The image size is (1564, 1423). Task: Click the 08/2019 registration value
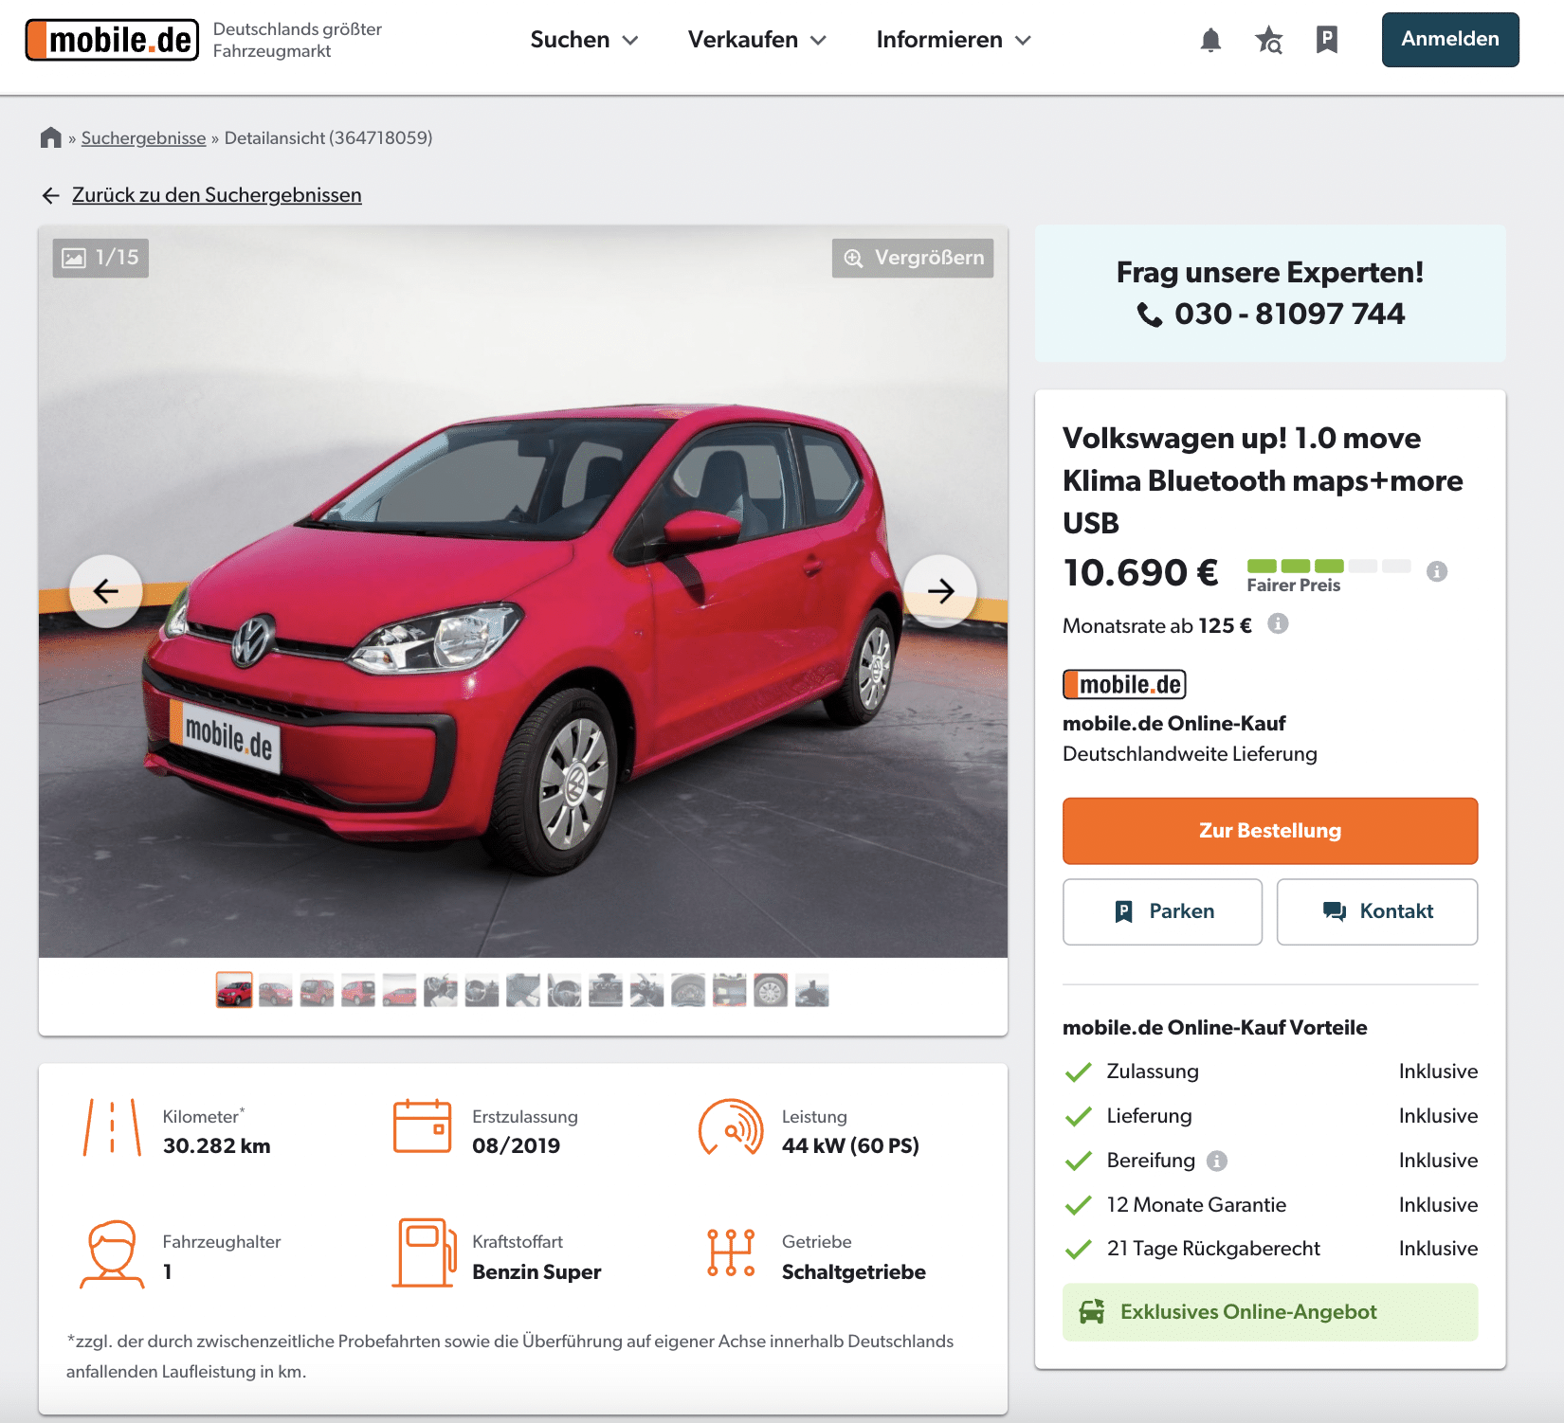(x=517, y=1146)
